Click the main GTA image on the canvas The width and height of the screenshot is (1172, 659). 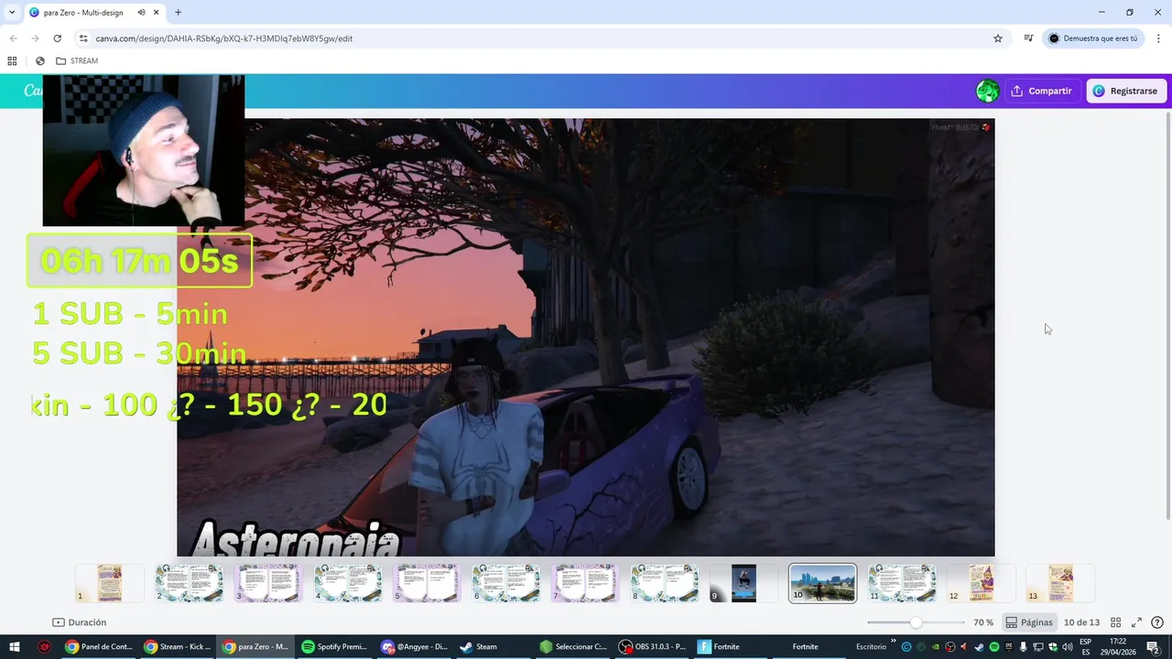click(x=586, y=337)
